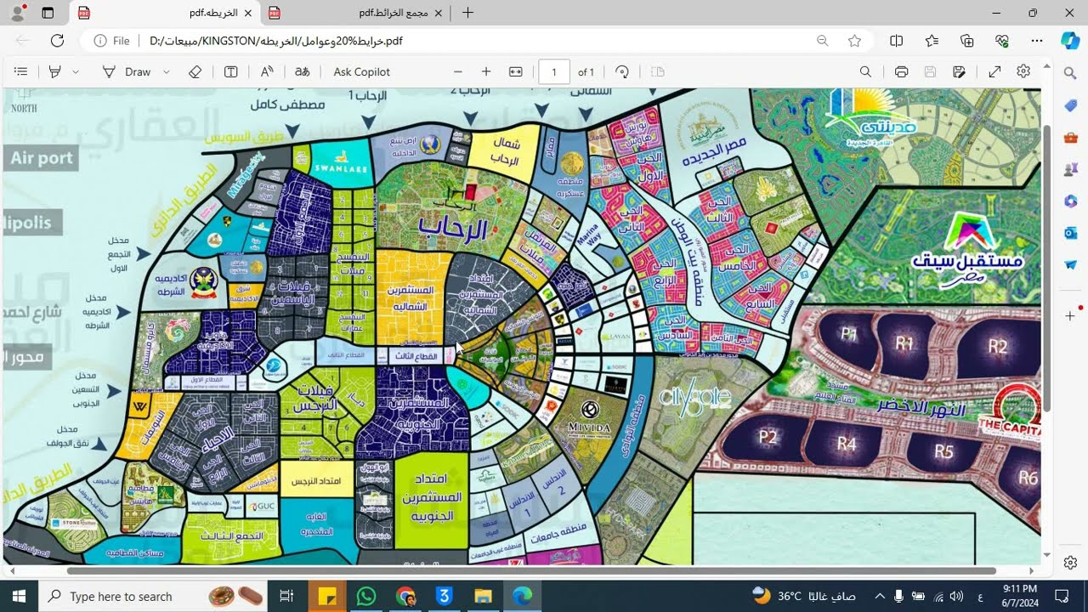Screen dimensions: 1088x612
Task: Open Sticky Notes from taskbar
Action: point(327,596)
